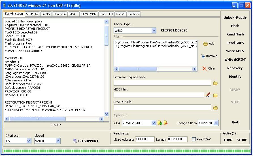The width and height of the screenshot is (253, 156).
Task: Click the Quit button
Action: pyautogui.click(x=235, y=122)
